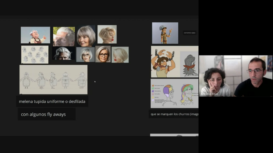Select the gray bob woman with bangs photo
Screen dimensions: 273x153
[86, 36]
